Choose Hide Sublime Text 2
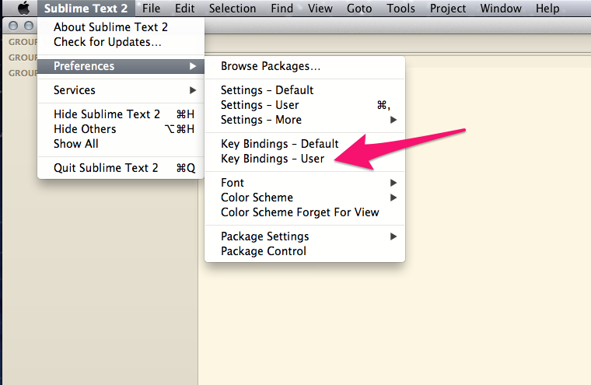Image resolution: width=591 pixels, height=385 pixels. [107, 114]
